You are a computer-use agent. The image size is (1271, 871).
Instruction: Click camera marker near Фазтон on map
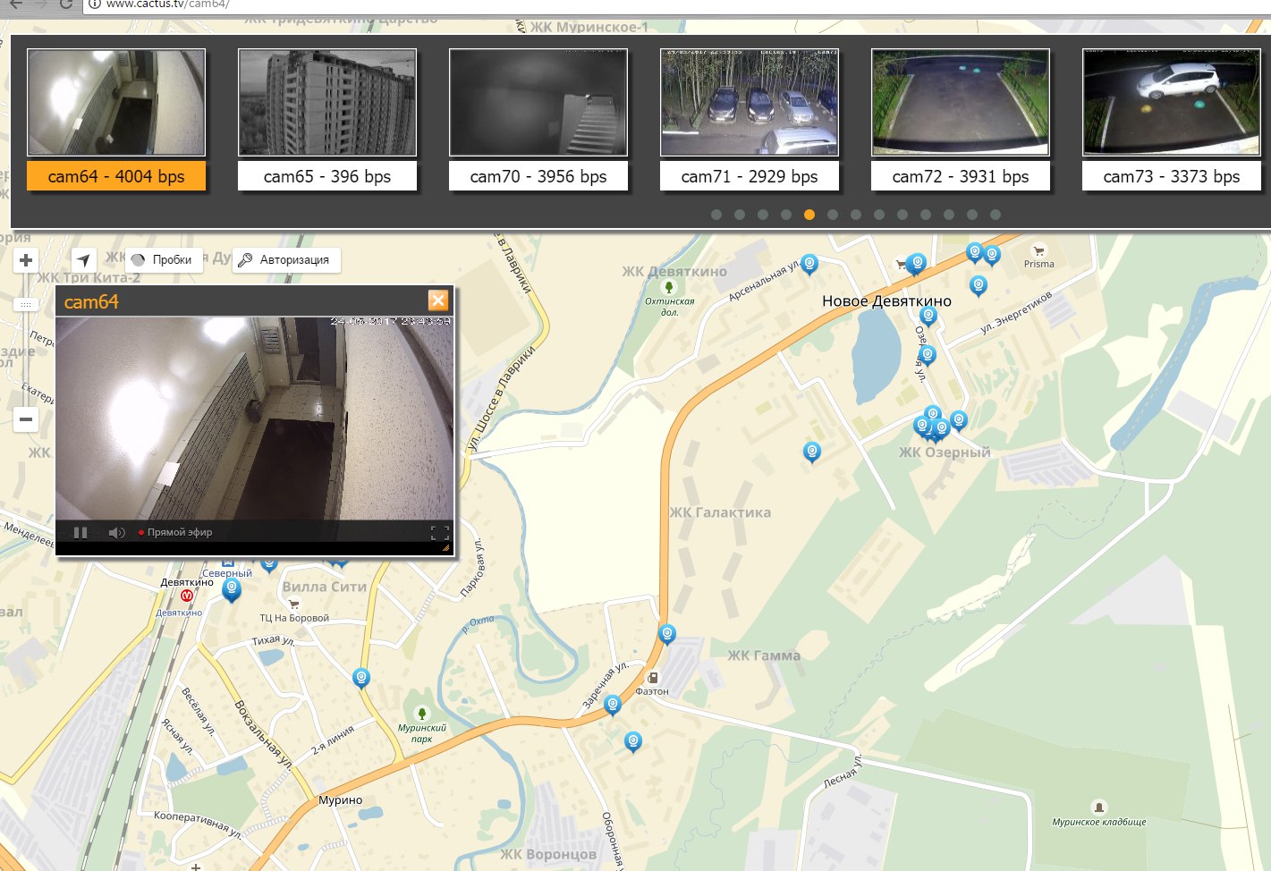(x=666, y=634)
